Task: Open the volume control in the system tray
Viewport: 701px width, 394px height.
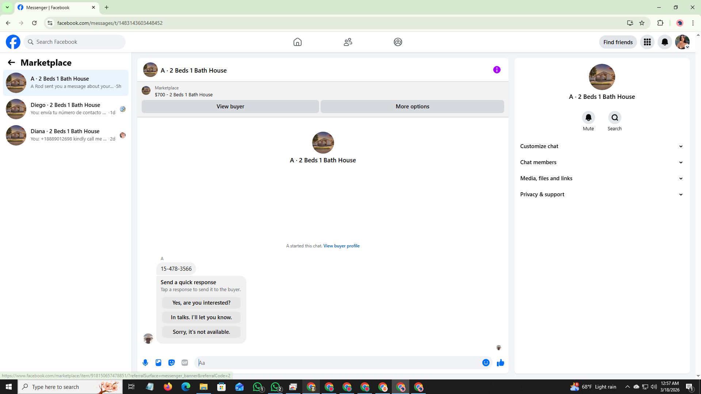Action: point(654,387)
